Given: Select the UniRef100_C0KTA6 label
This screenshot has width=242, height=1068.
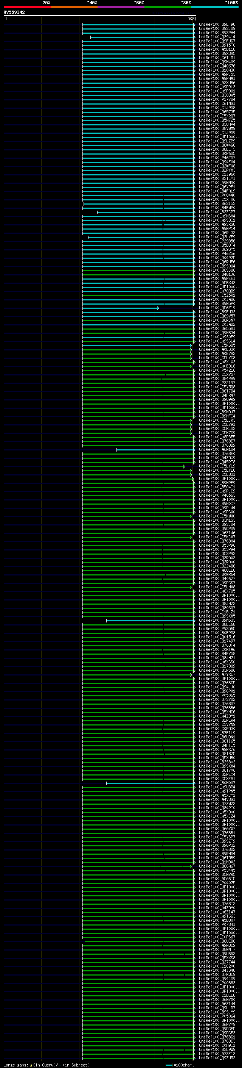Looking at the screenshot, I should click(x=217, y=650).
